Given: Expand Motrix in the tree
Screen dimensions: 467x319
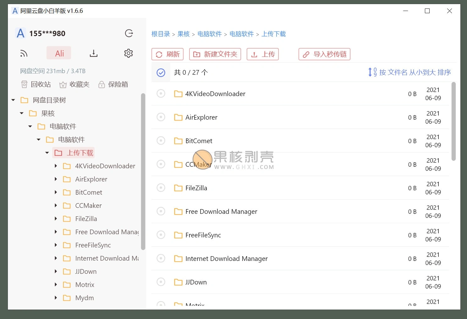Looking at the screenshot, I should [56, 284].
